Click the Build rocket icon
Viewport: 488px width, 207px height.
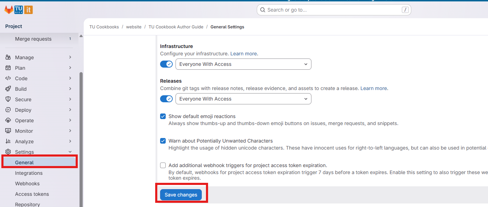[8, 89]
